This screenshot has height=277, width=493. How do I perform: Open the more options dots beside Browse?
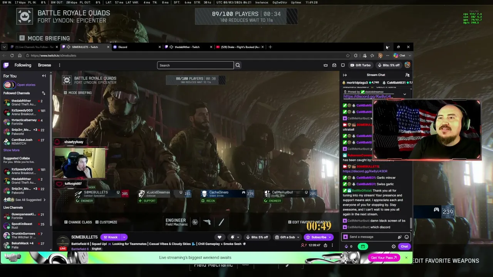point(59,65)
